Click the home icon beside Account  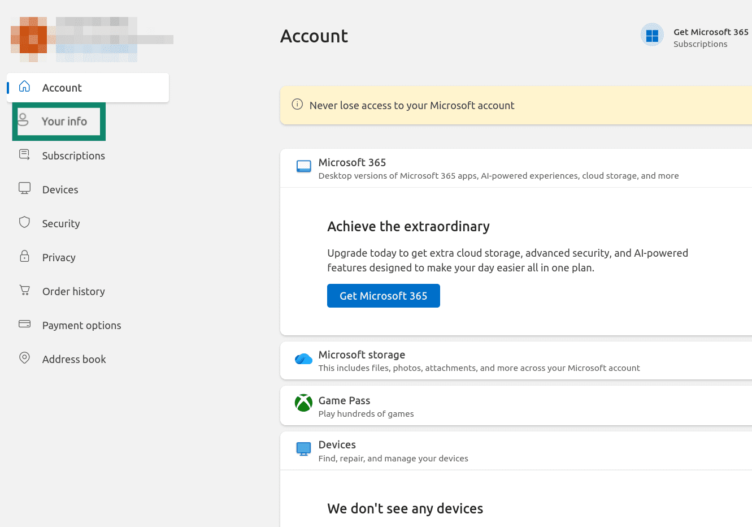[x=24, y=87]
